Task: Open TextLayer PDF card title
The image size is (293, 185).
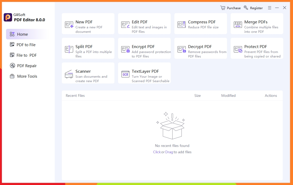Action: click(145, 71)
